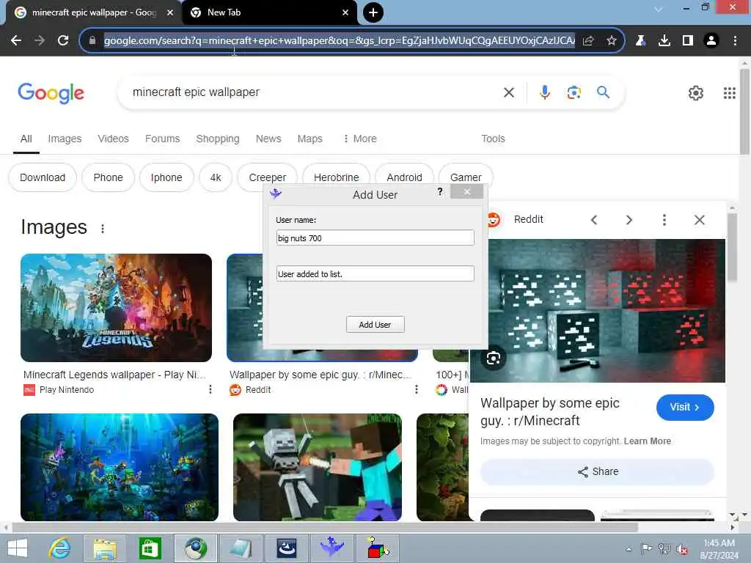Click the page vertical scrollbar
Screen dimensions: 751x563
[x=744, y=111]
